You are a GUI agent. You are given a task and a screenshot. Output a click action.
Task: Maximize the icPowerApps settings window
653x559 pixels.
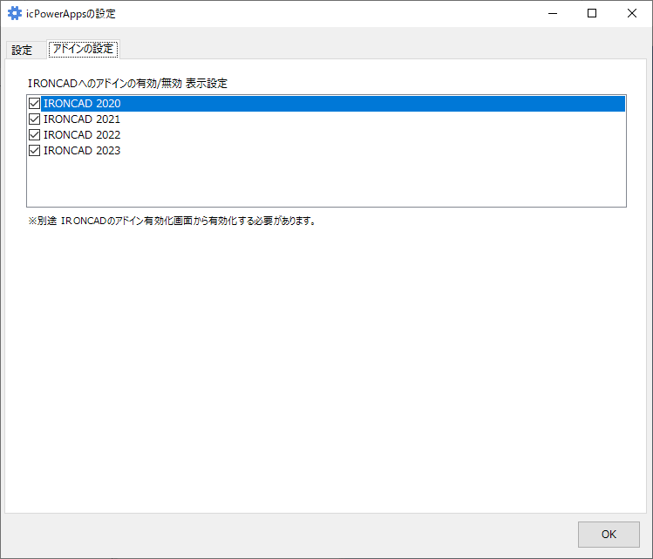[x=592, y=13]
